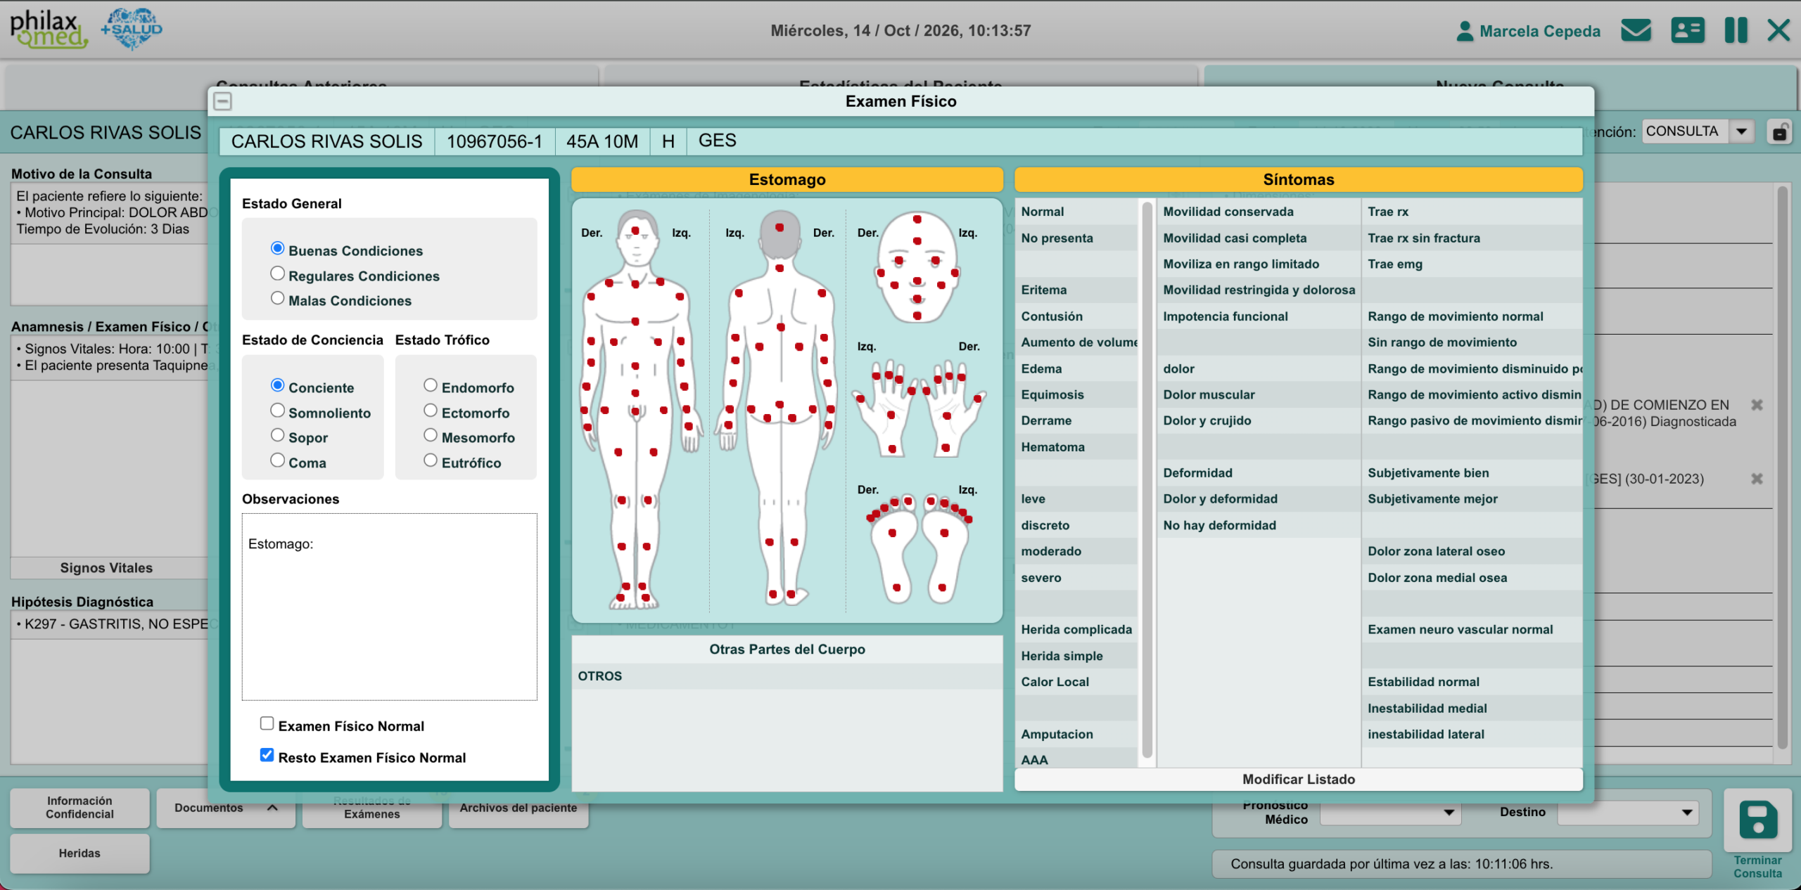The image size is (1801, 890).
Task: Select Buenas Condiciones radio button
Action: click(x=277, y=248)
